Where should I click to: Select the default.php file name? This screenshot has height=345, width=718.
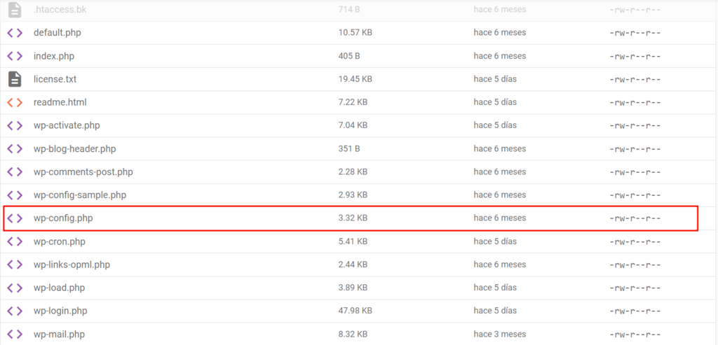[x=57, y=33]
